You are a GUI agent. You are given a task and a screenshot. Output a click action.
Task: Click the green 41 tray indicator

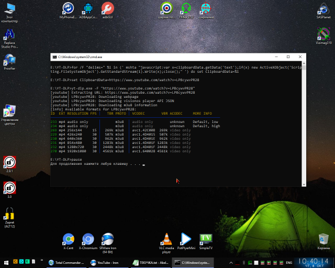[x=250, y=263]
